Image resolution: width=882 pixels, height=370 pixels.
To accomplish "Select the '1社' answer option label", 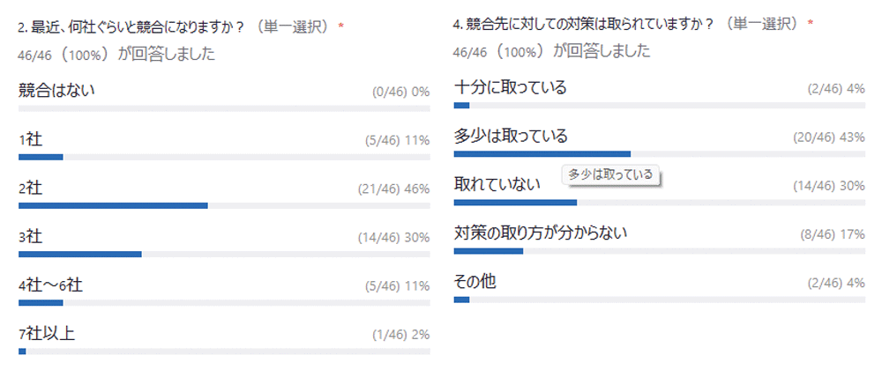I will pos(31,138).
